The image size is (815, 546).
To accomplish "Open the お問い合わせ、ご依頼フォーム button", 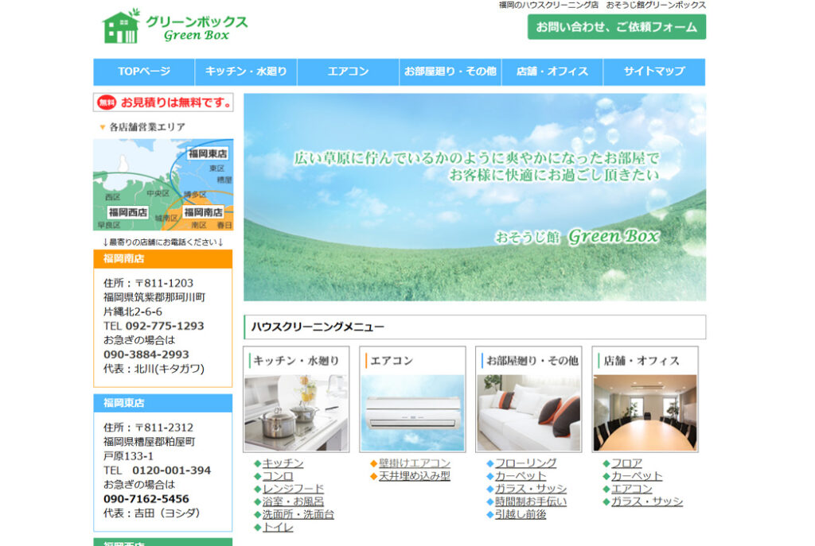I will pos(616,27).
